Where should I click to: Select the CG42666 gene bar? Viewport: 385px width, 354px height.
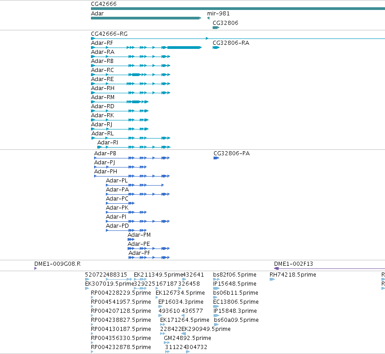238,9
